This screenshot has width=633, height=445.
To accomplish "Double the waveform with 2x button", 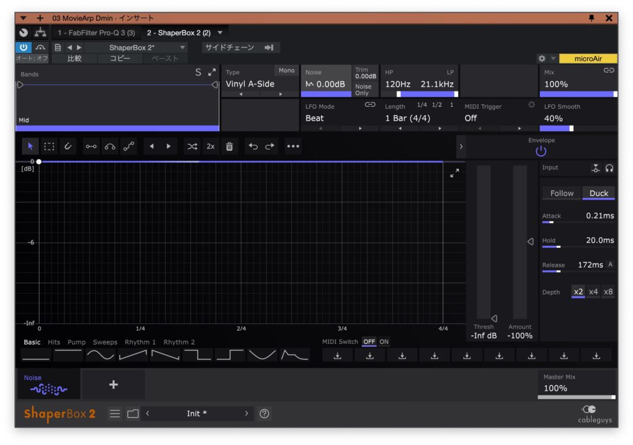I will tap(211, 146).
